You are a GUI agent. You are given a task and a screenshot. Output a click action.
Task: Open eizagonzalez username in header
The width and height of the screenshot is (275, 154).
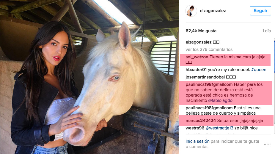pos(213,11)
